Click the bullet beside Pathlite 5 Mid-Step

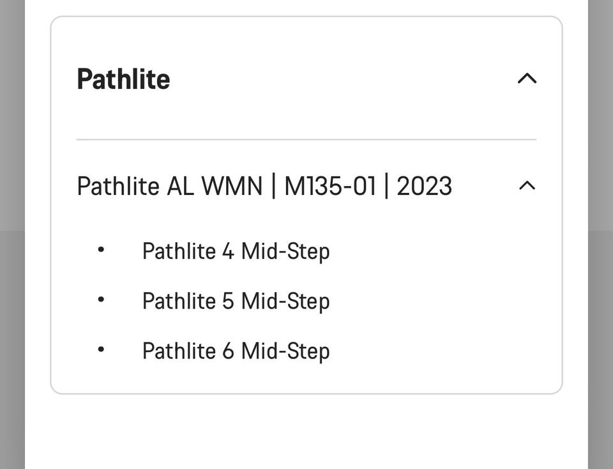tap(101, 300)
